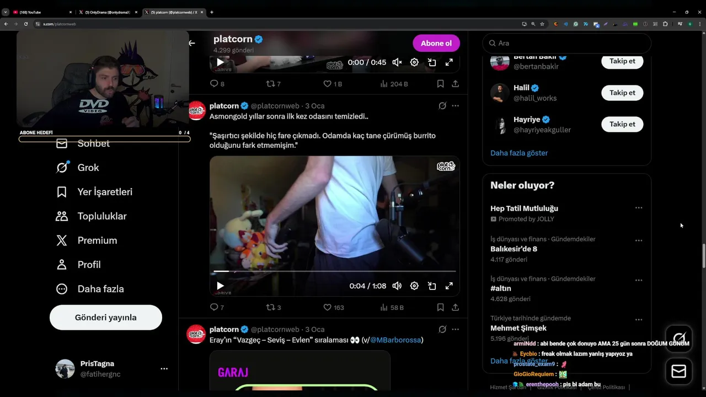The width and height of the screenshot is (706, 397).
Task: Follow Halil with Takip et
Action: pos(622,93)
